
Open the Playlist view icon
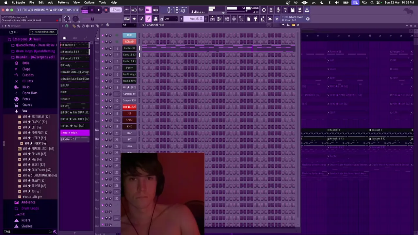pyautogui.click(x=212, y=19)
